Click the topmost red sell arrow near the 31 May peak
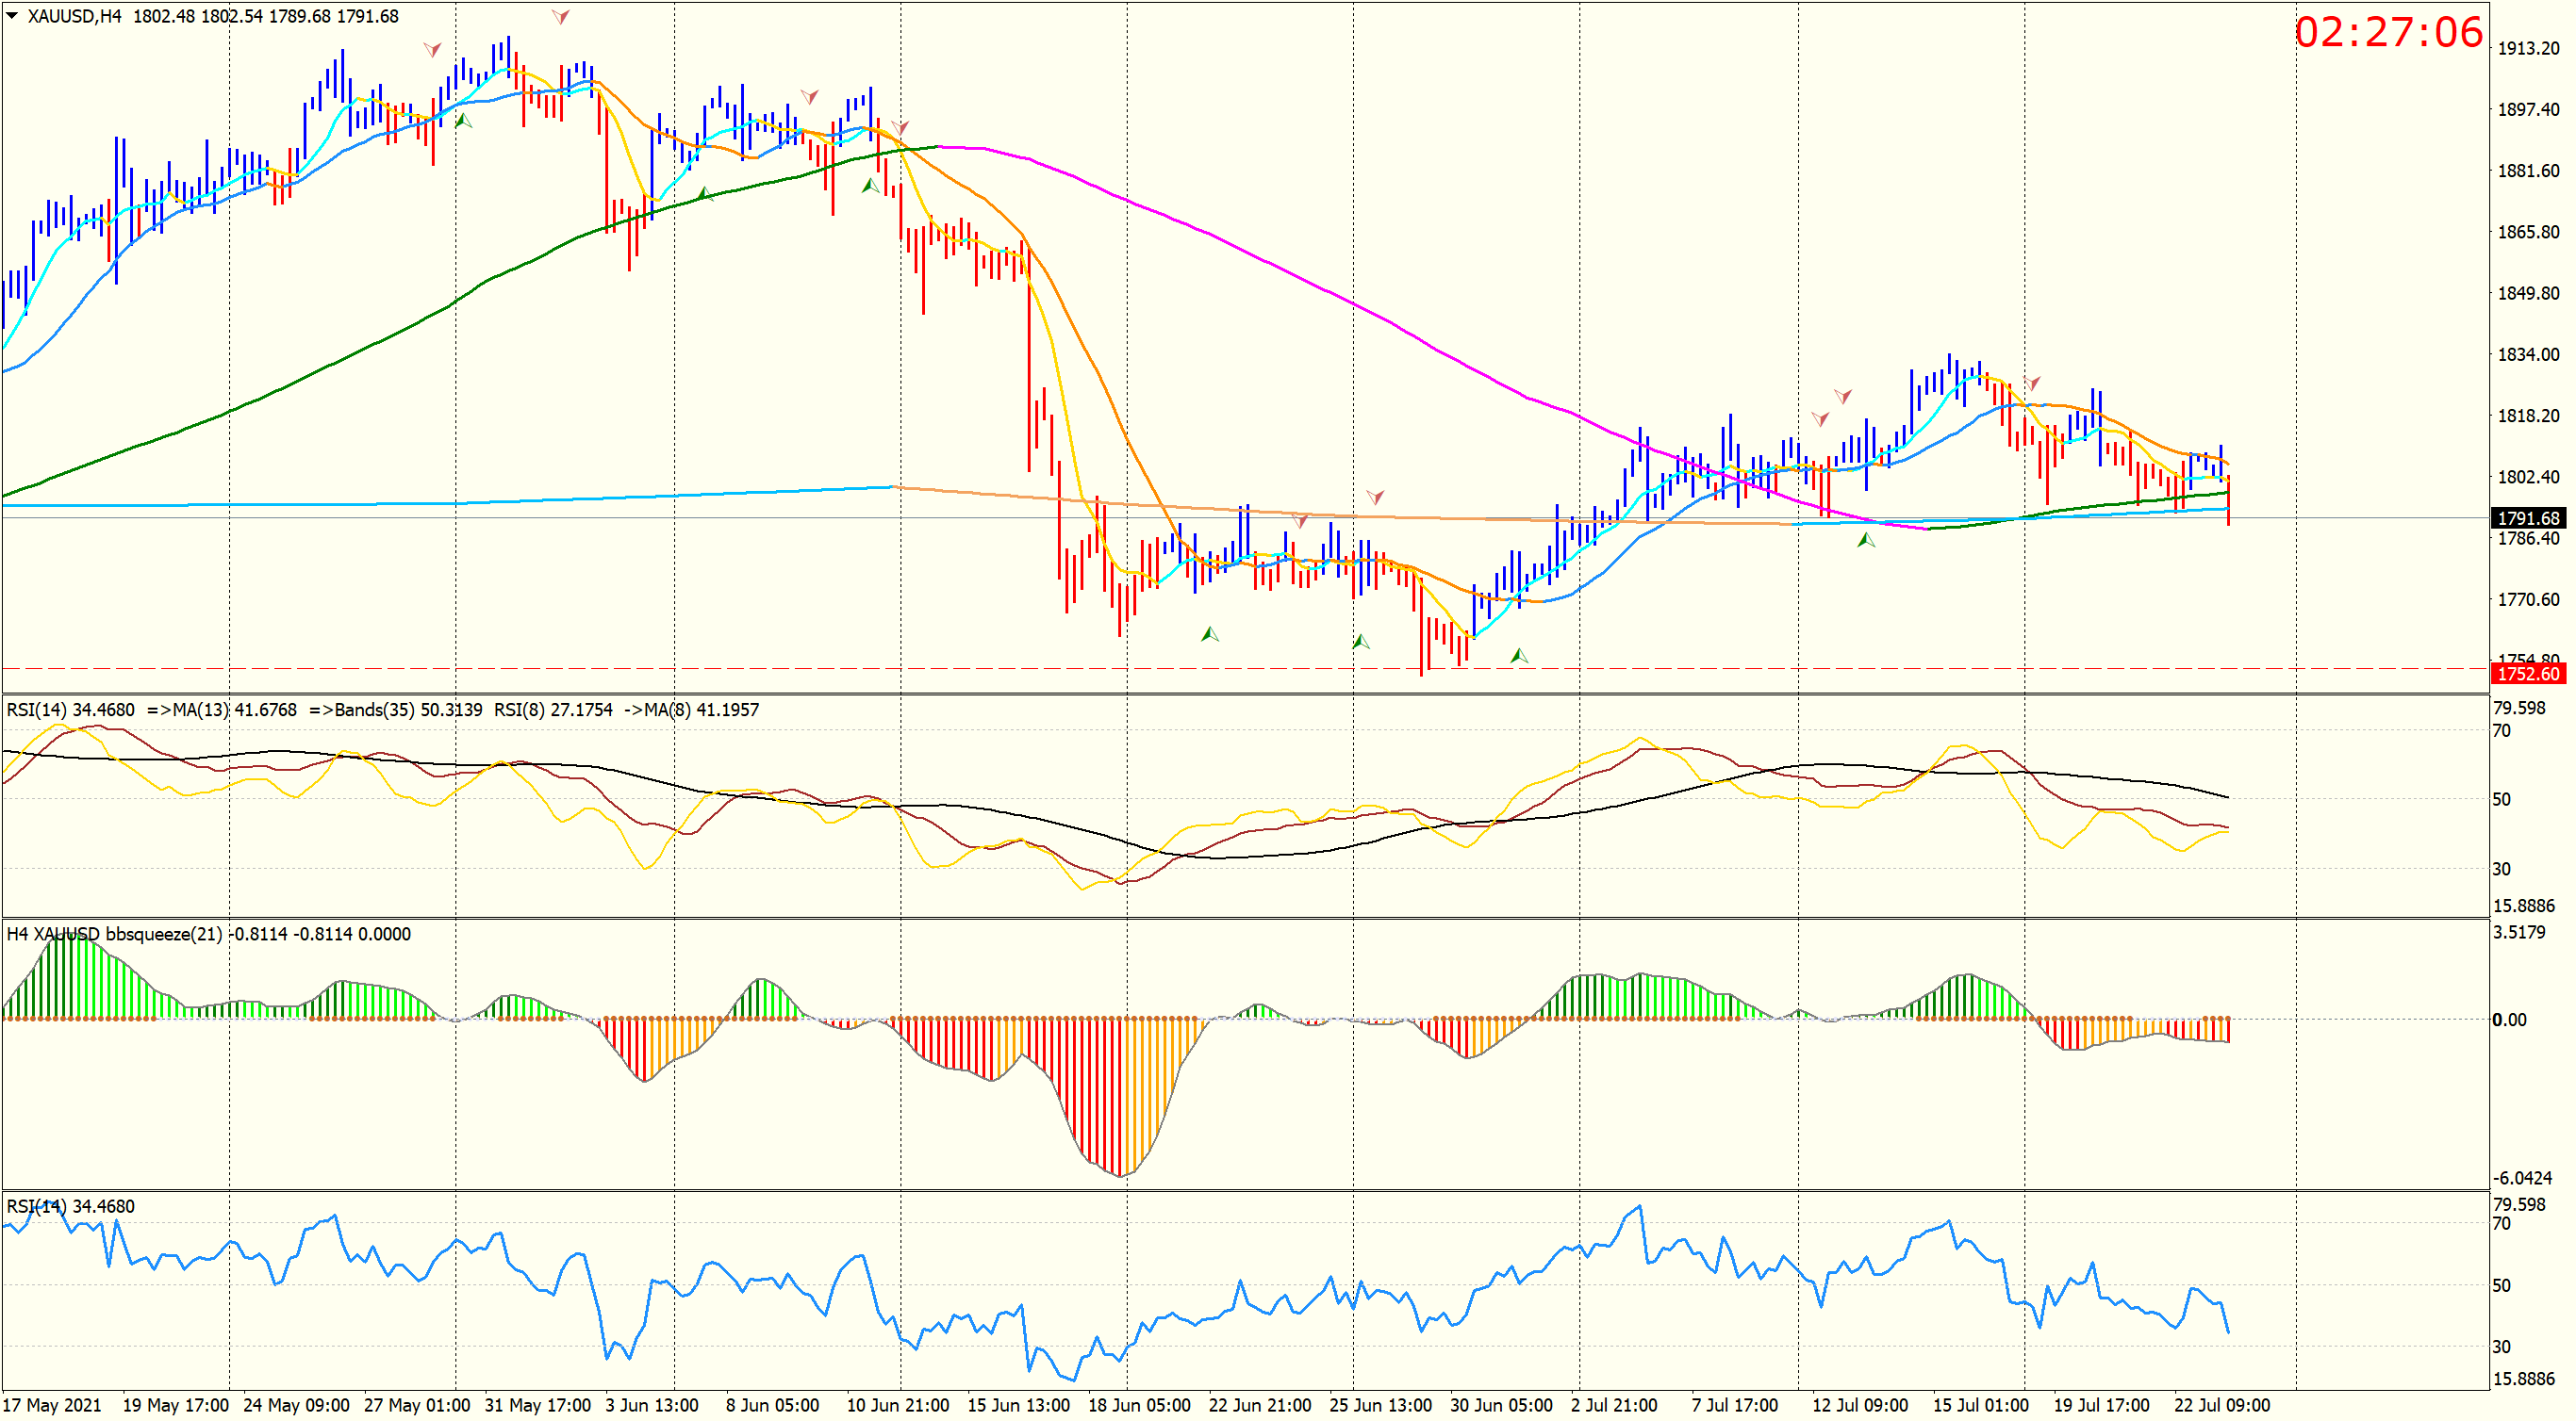 point(561,17)
